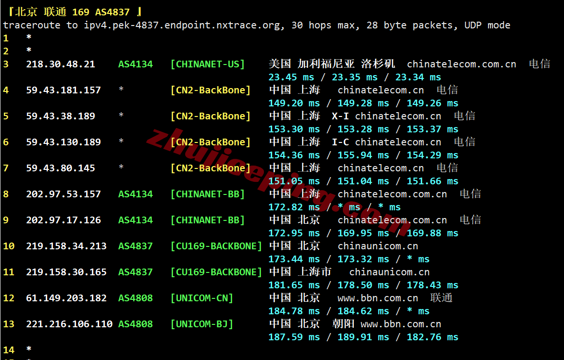Click latency value 173.44 ms
Image resolution: width=564 pixels, height=360 pixels.
coord(294,259)
